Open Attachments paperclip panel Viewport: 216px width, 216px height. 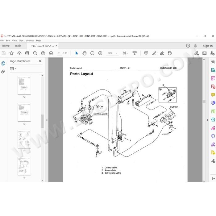point(3,72)
